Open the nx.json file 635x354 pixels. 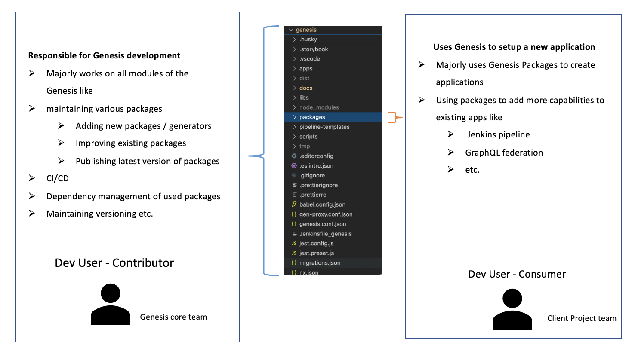309,272
